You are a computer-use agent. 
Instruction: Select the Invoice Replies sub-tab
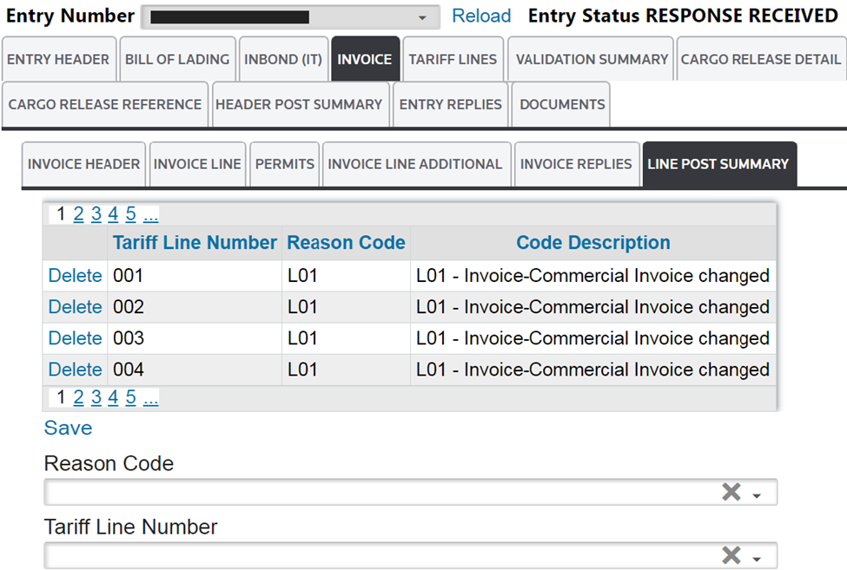tap(576, 164)
